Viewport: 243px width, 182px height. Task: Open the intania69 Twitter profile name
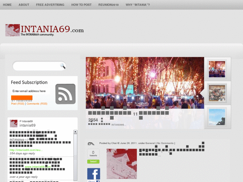click(27, 125)
